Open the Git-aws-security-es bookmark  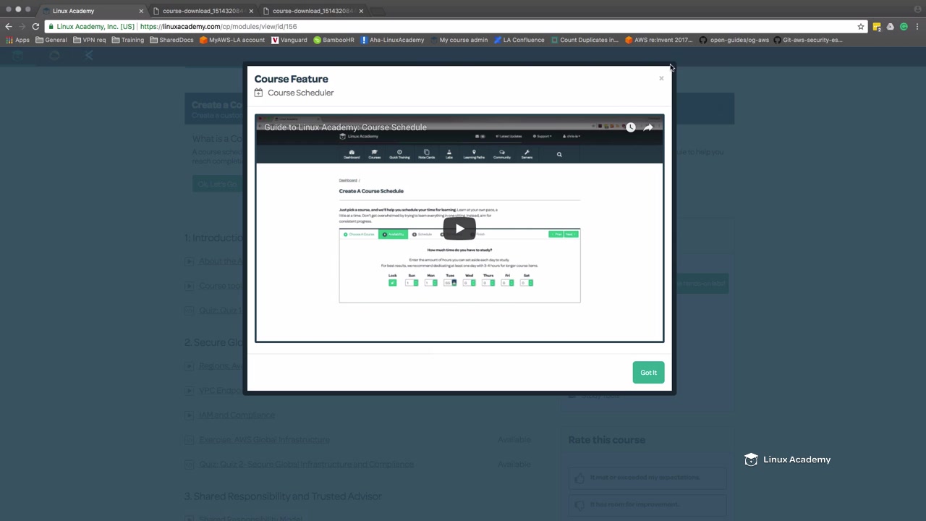coord(808,40)
